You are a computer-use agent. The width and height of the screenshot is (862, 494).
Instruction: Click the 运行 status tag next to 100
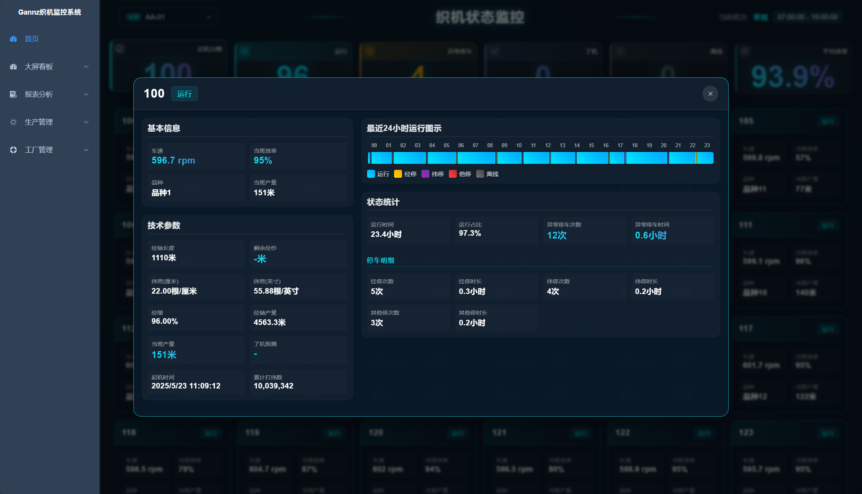[184, 94]
